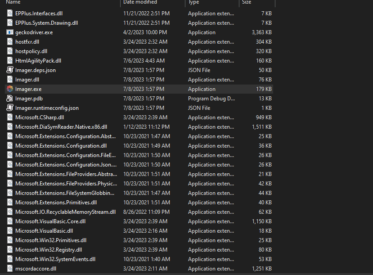The height and width of the screenshot is (275, 373).
Task: Click the Microsoft.Win32.SystemEvents.dll icon
Action: click(x=10, y=259)
